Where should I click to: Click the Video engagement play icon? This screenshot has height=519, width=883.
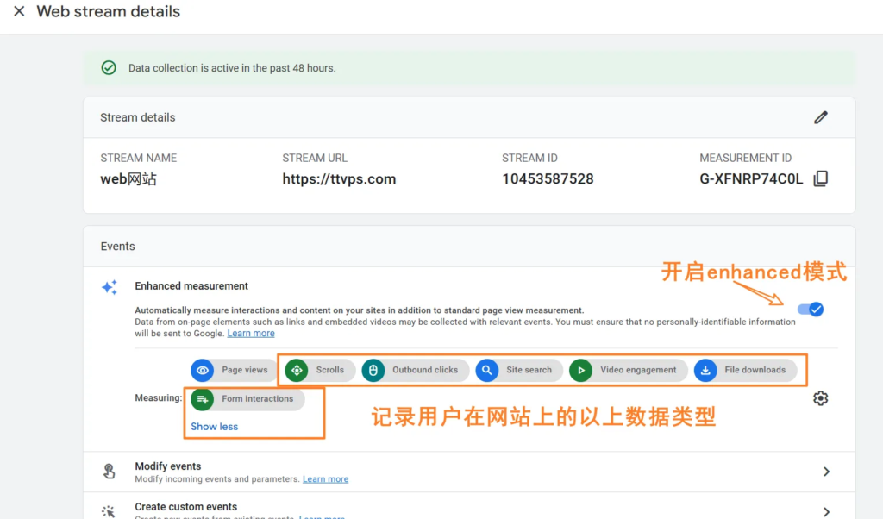(580, 370)
